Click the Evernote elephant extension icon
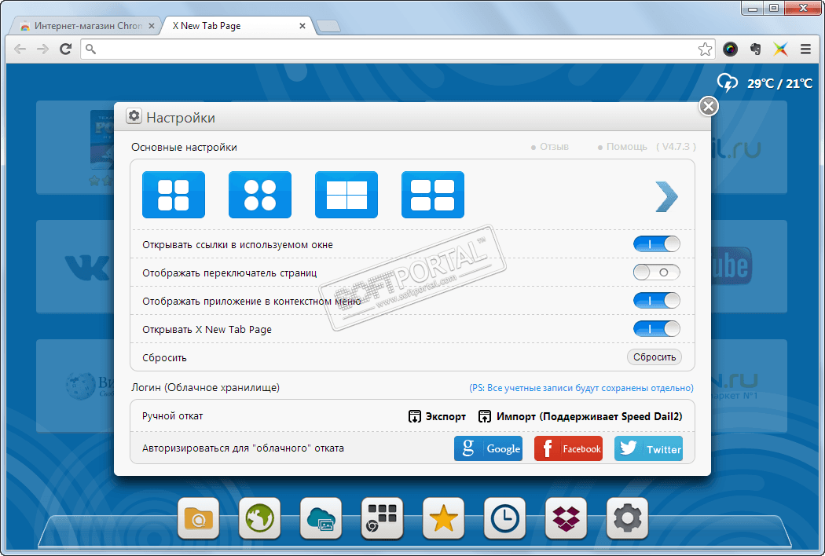This screenshot has width=825, height=556. tap(756, 49)
